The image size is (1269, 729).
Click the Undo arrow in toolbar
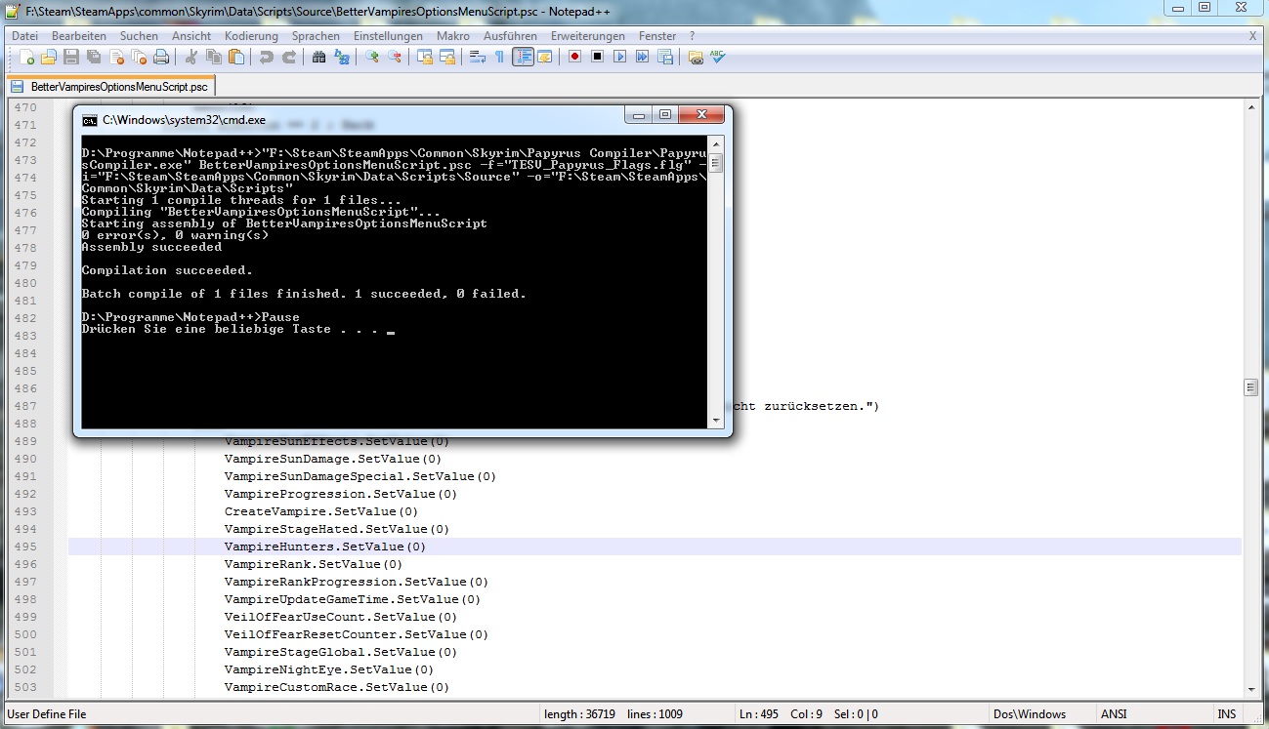(266, 58)
